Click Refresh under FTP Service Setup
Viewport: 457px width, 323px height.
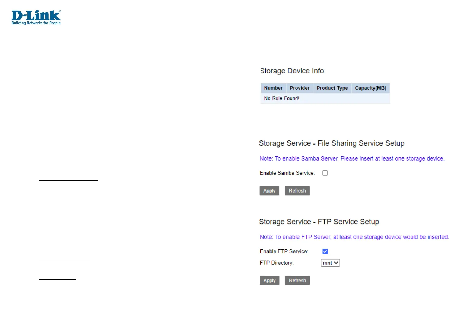(x=297, y=280)
